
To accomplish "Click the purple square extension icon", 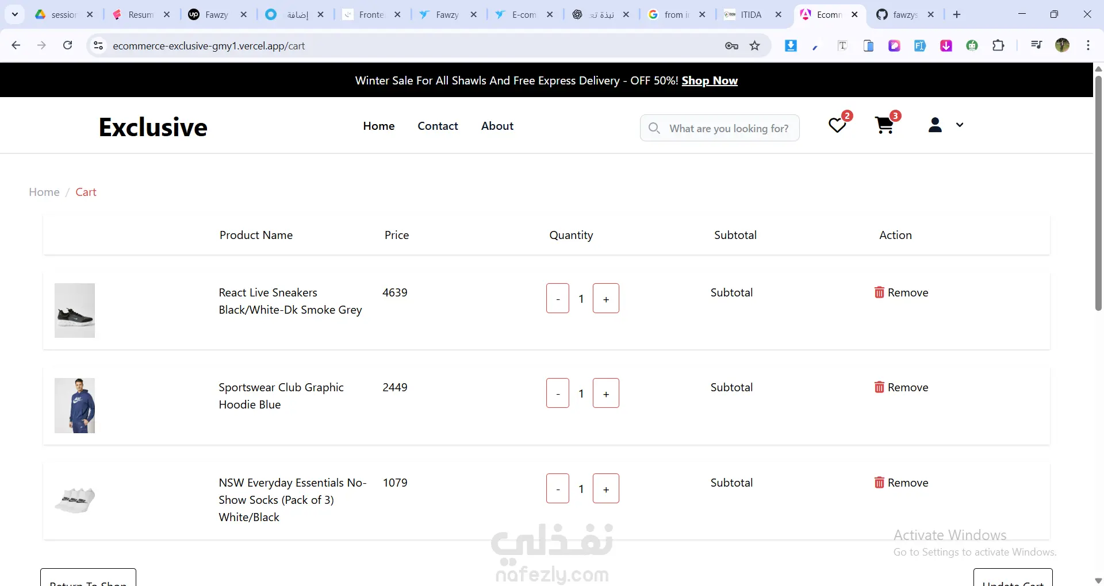I will [x=894, y=45].
